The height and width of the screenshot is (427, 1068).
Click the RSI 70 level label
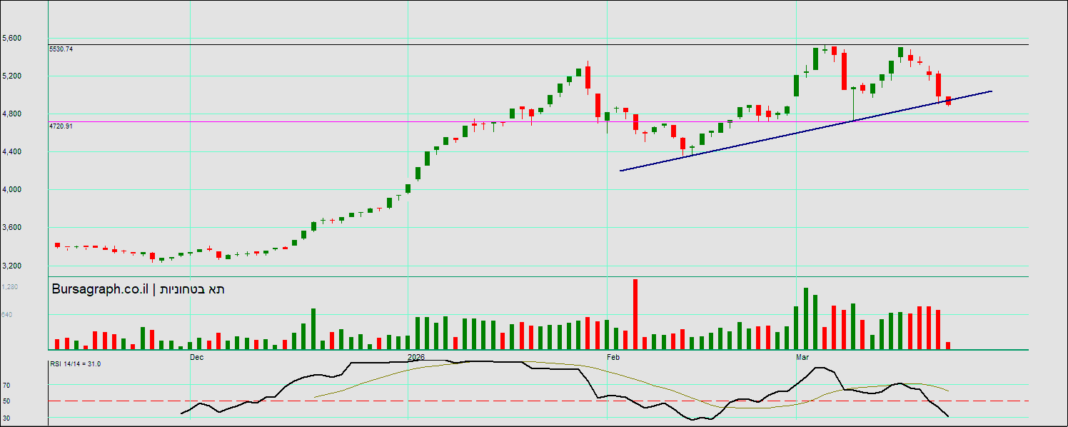tap(6, 386)
